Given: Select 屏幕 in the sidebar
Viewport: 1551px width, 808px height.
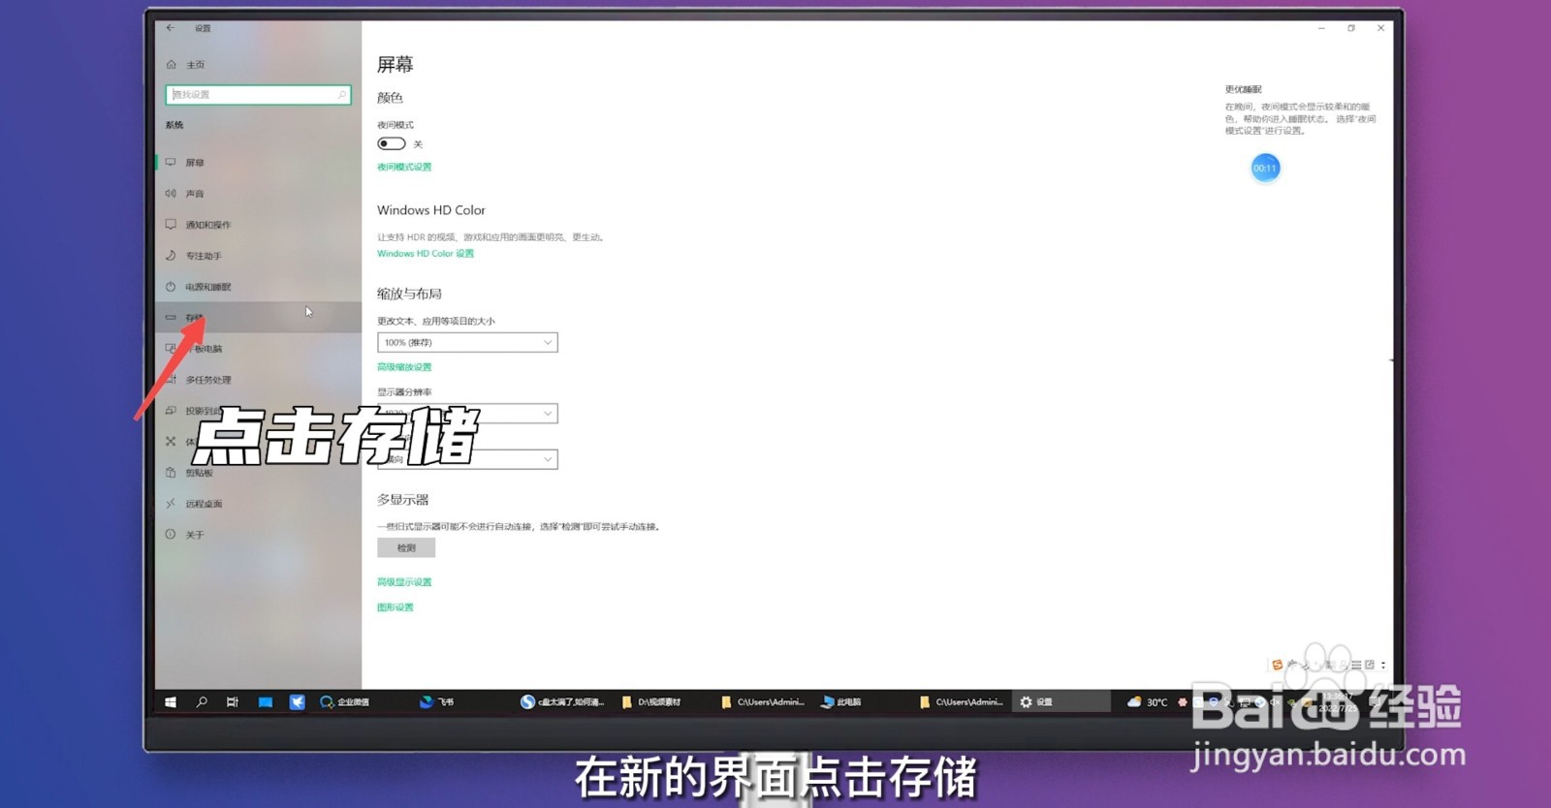Looking at the screenshot, I should pos(259,163).
